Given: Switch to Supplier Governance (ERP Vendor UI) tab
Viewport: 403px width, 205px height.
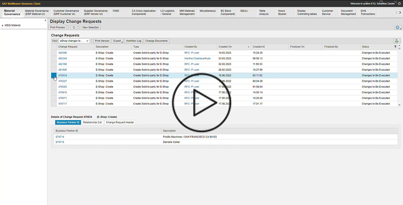Looking at the screenshot, I should [x=96, y=12].
